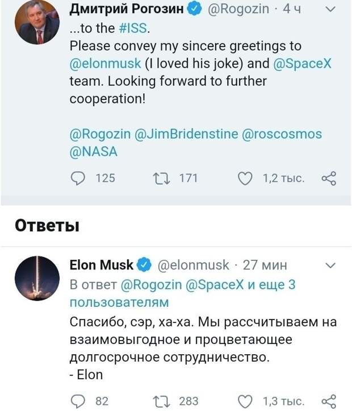Expand options chevron on Elon Musk's reply
Image resolution: width=352 pixels, height=411 pixels.
(330, 265)
